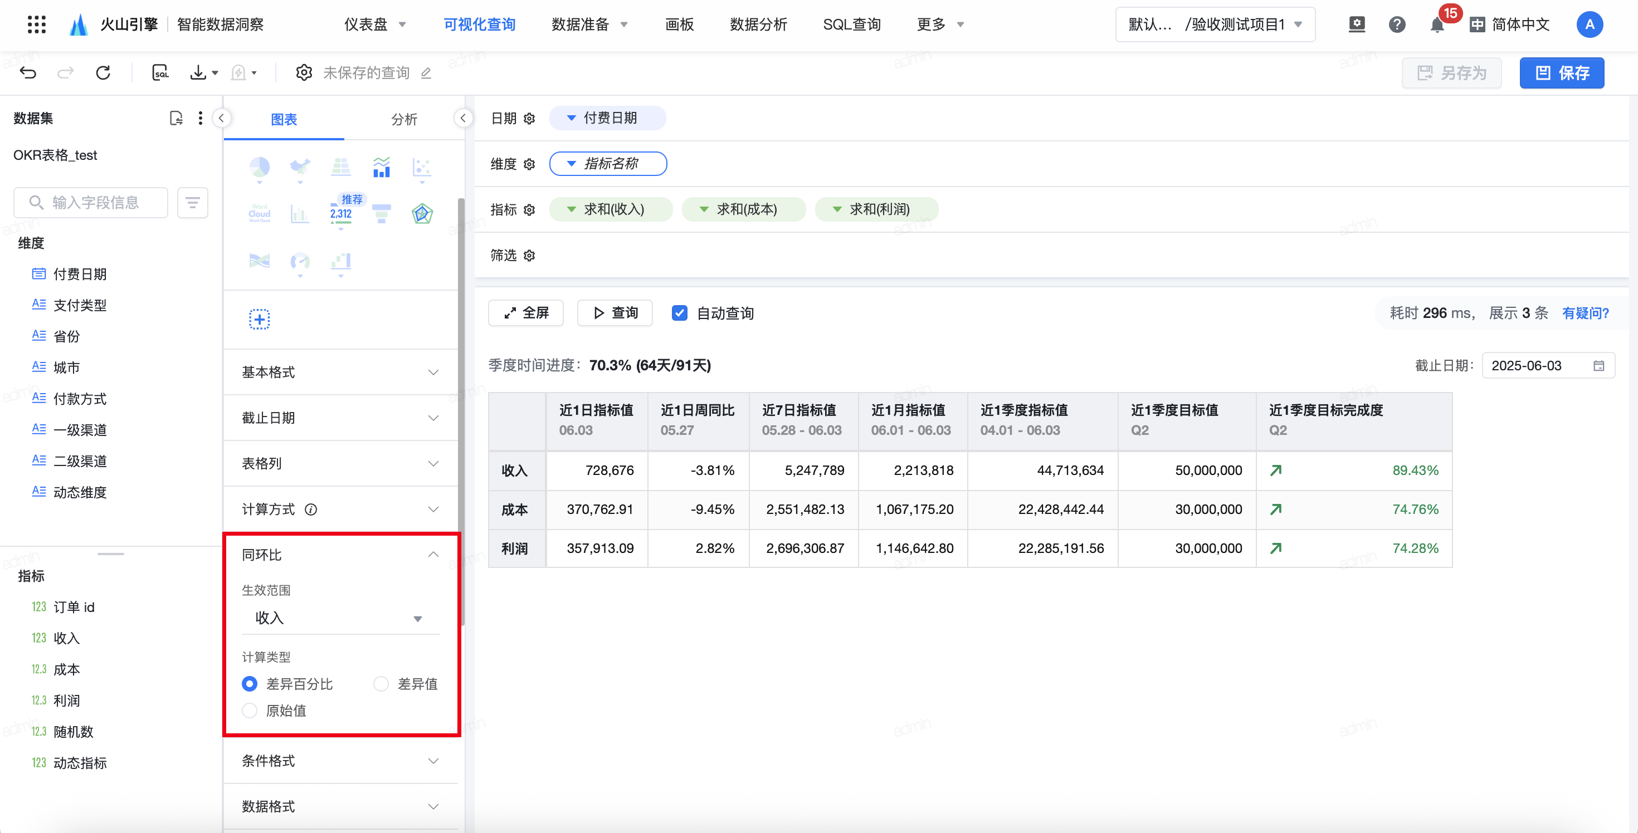Expand the 截止日期 section
Viewport: 1638px width, 833px height.
[x=340, y=418]
